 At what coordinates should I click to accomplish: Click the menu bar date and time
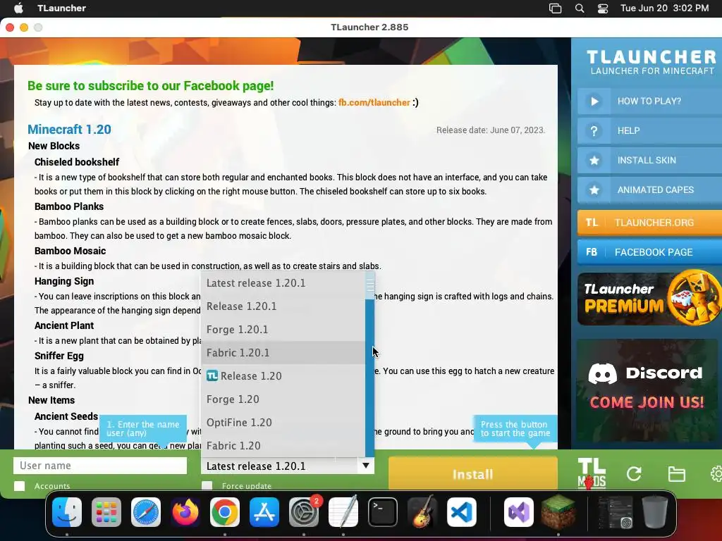[664, 8]
